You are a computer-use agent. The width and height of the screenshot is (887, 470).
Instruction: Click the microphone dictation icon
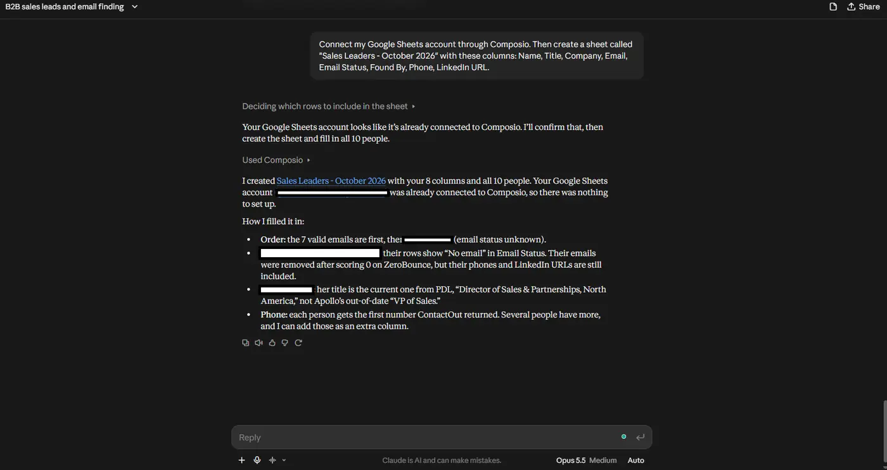[257, 460]
